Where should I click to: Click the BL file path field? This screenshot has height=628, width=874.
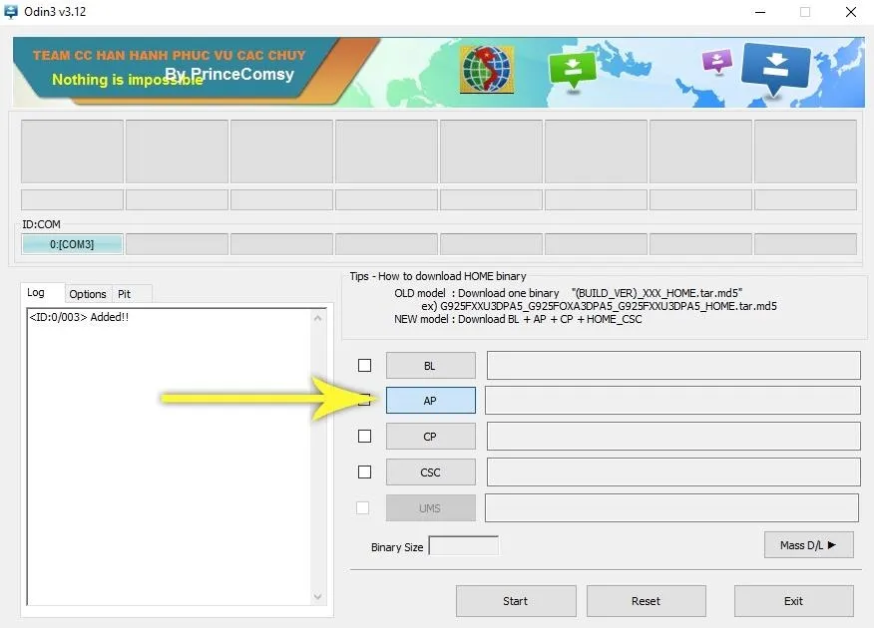tap(673, 365)
